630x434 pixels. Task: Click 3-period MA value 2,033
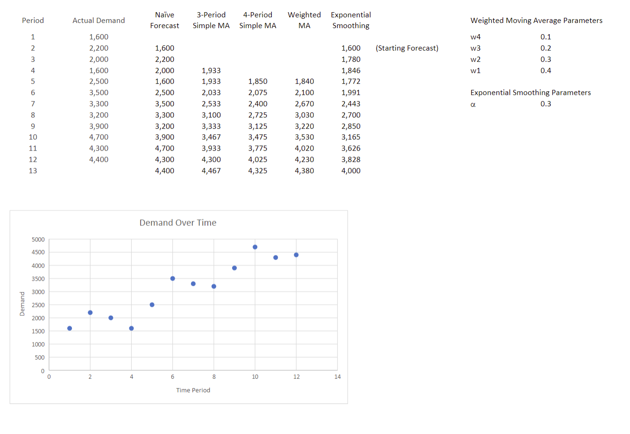pos(211,93)
